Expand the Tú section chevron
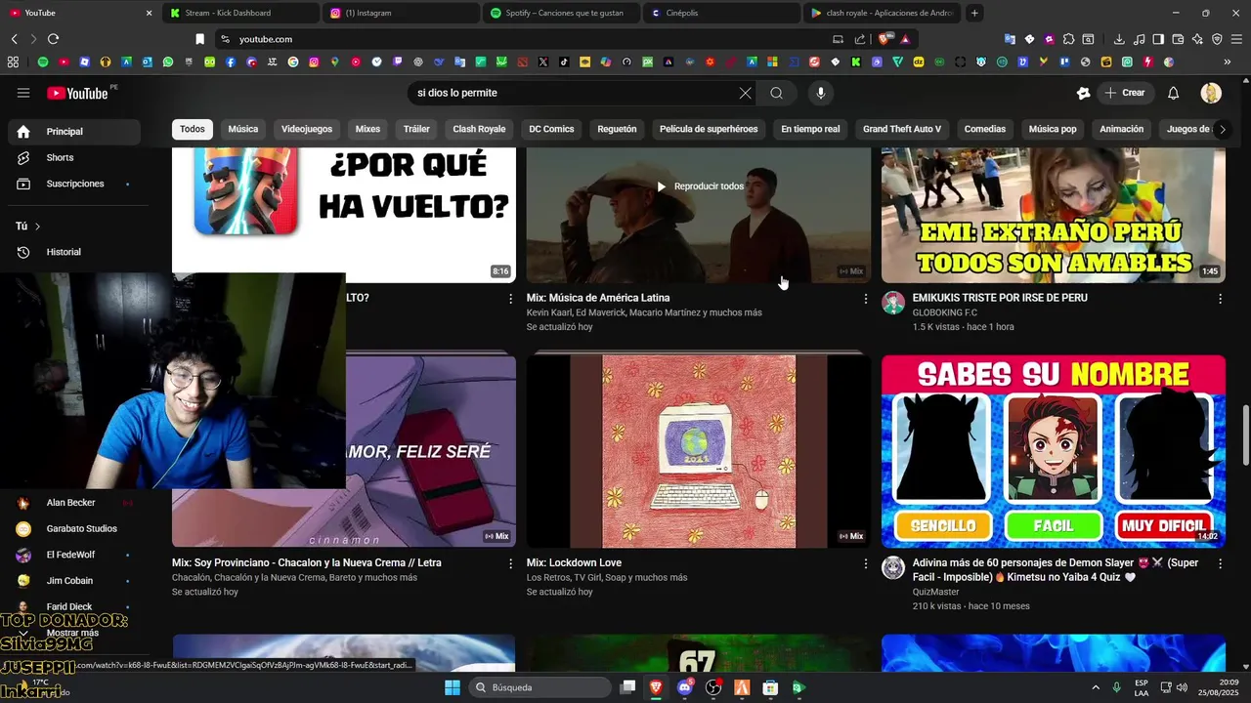 [x=38, y=227]
